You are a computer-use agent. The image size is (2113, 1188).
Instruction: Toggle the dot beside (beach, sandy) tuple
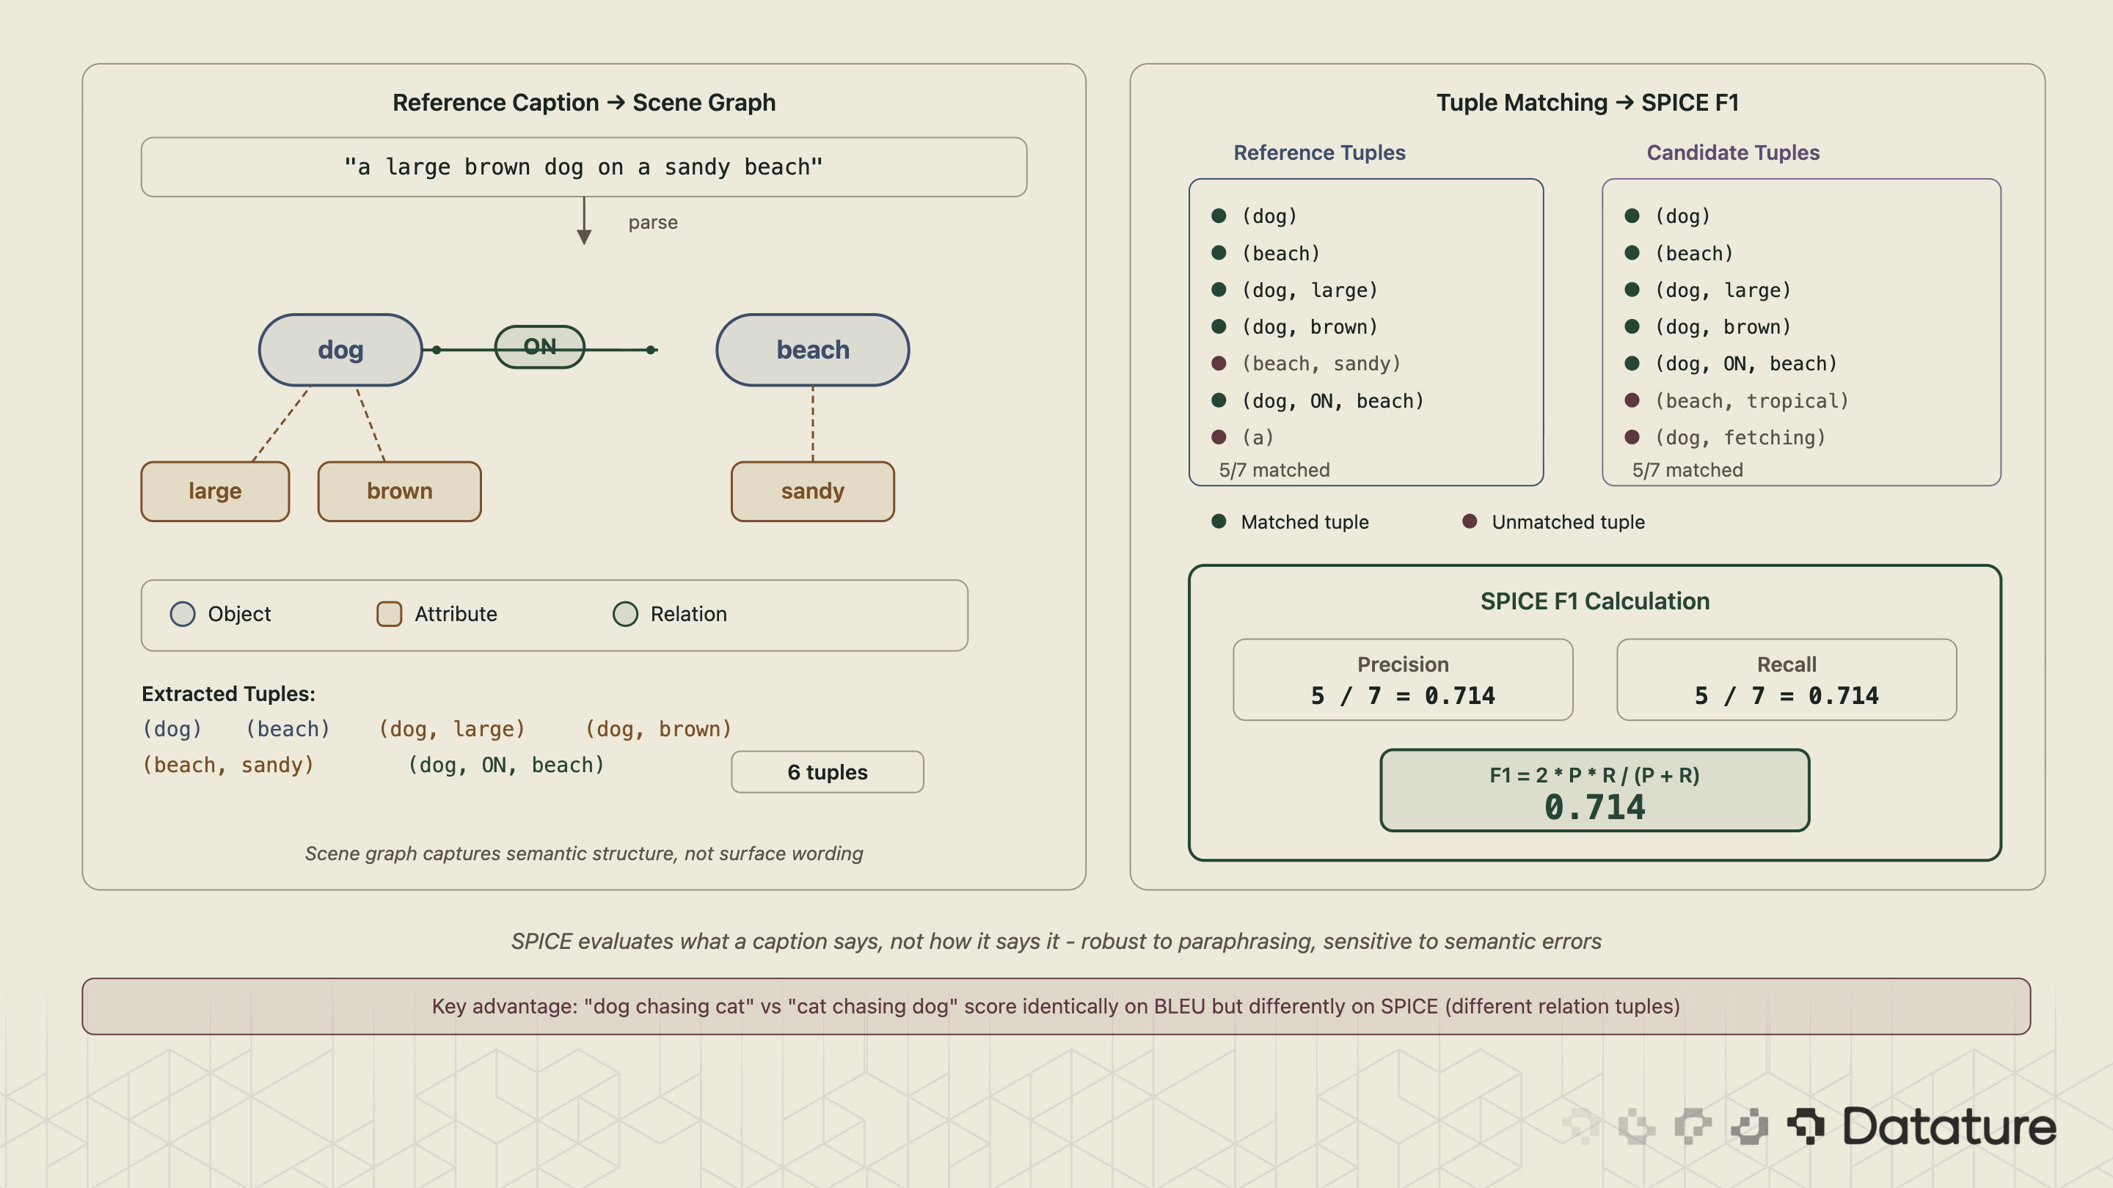(1219, 363)
